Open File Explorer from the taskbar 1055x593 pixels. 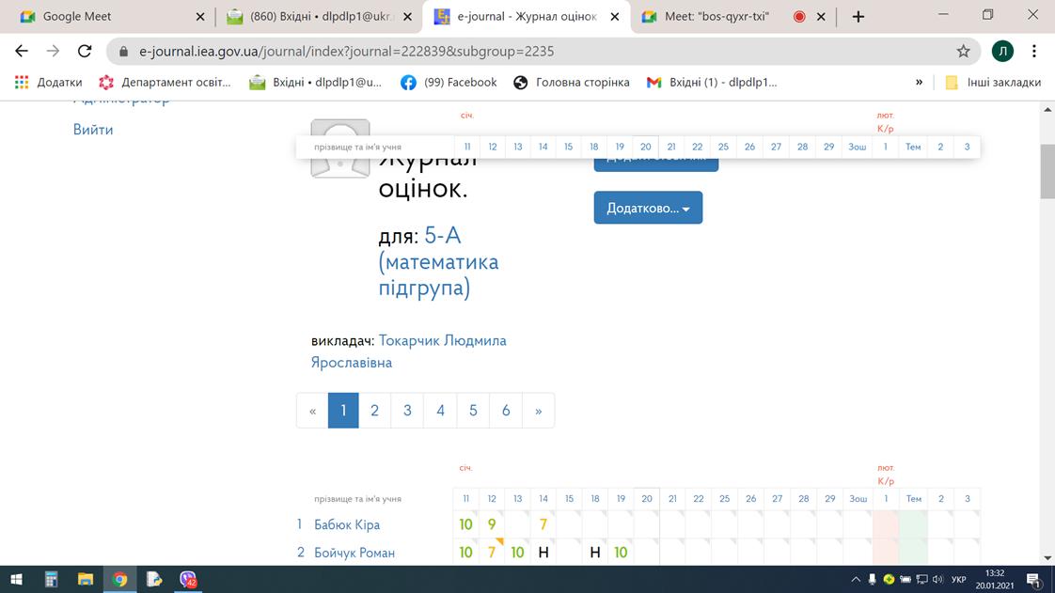86,580
